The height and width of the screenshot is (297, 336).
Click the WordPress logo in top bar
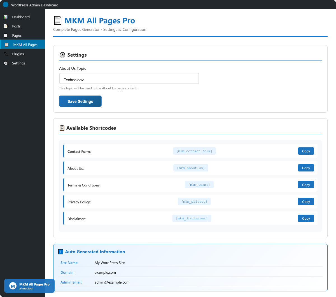click(x=6, y=5)
